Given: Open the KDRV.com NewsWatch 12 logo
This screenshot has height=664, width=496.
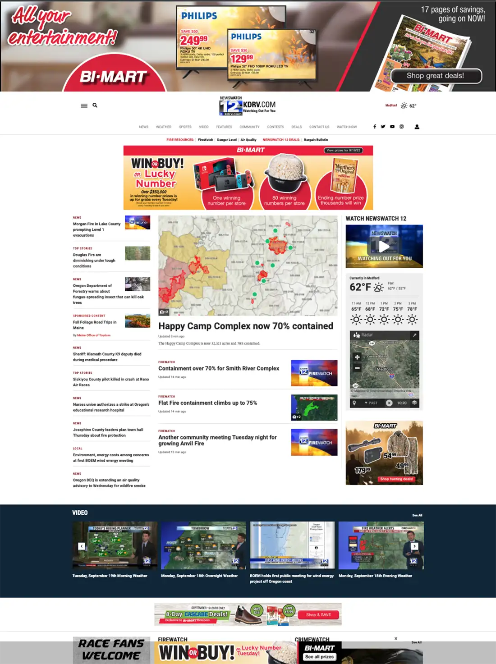Looking at the screenshot, I should tap(248, 106).
